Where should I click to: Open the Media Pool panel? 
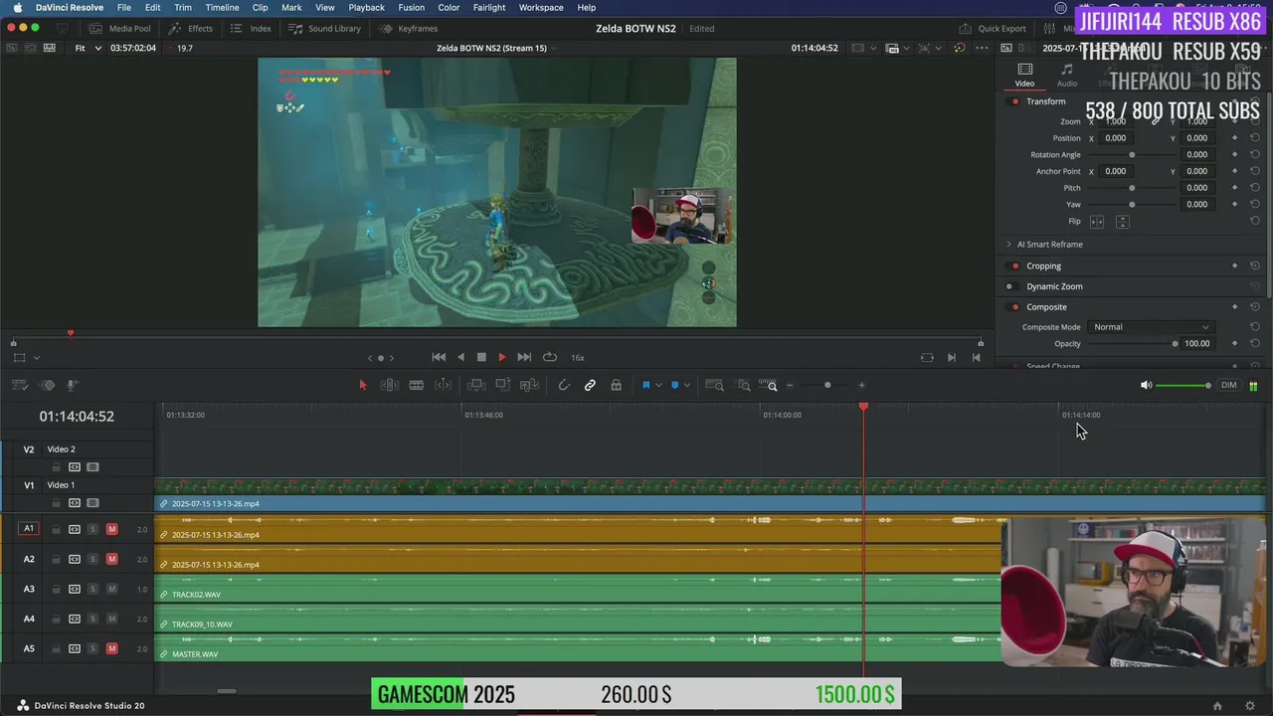point(119,29)
